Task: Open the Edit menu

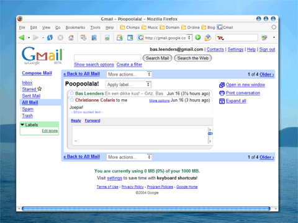Action: click(34, 27)
